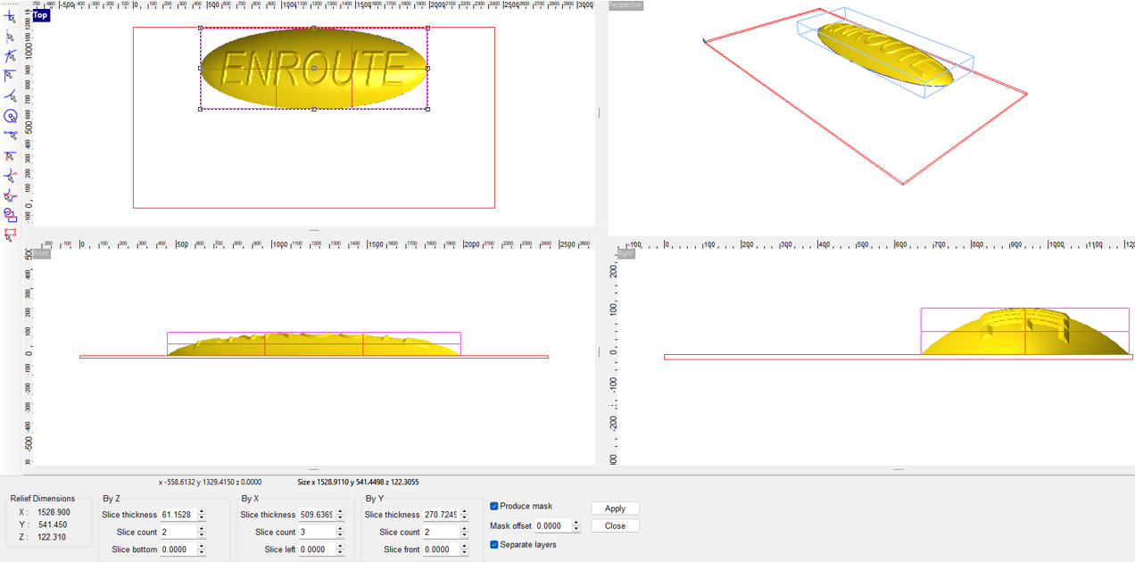The image size is (1135, 562).
Task: Click the Right viewport label
Action: [x=626, y=253]
